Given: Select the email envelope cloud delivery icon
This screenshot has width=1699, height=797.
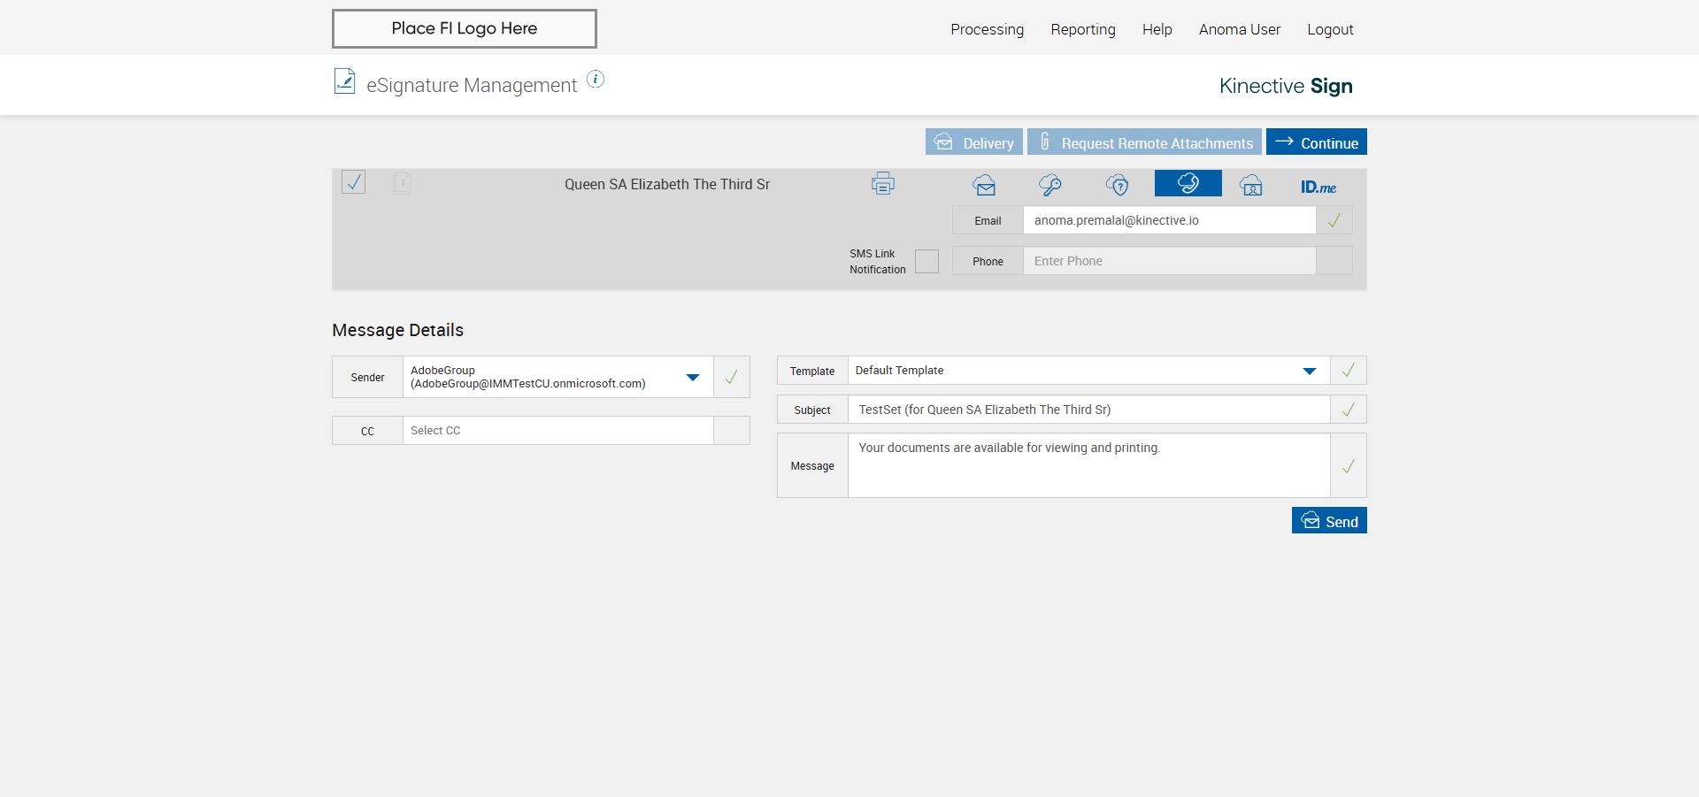Looking at the screenshot, I should (x=984, y=185).
